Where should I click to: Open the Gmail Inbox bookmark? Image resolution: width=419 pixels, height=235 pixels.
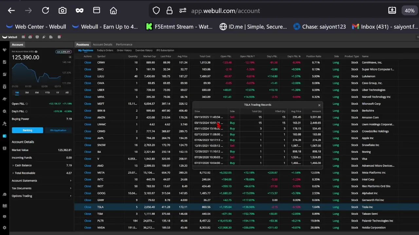(x=385, y=27)
